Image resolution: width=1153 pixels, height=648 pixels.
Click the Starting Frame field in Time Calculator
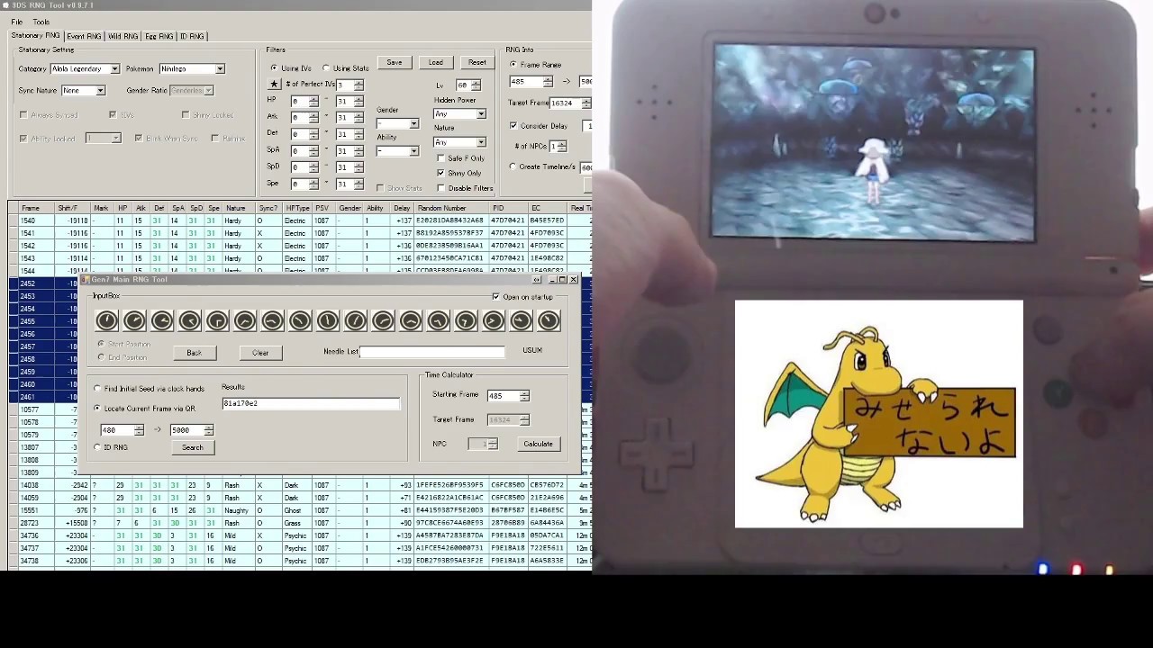508,396
